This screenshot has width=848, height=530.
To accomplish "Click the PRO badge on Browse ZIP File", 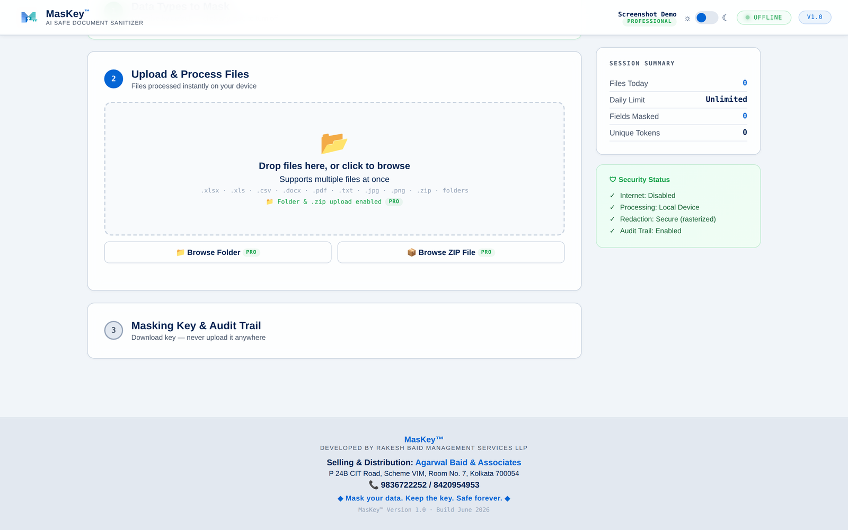I will click(x=486, y=252).
